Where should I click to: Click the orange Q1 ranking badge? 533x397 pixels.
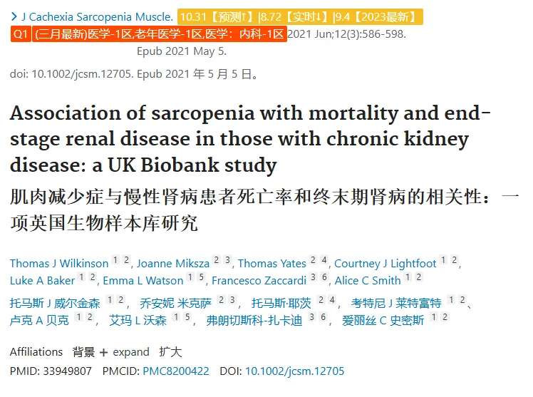click(x=21, y=34)
